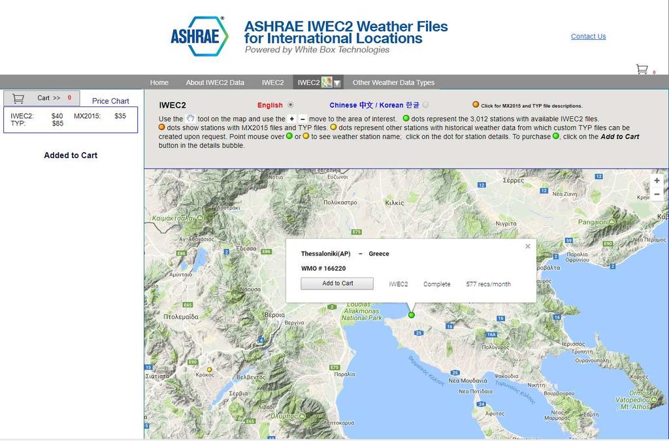
Task: Open Other Weather Data Types tab
Action: 393,83
